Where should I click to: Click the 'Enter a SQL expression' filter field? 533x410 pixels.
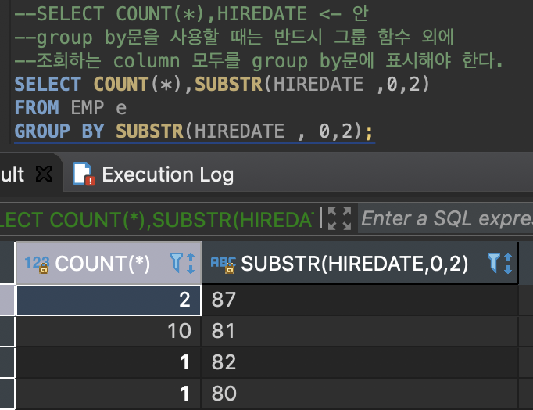click(445, 218)
